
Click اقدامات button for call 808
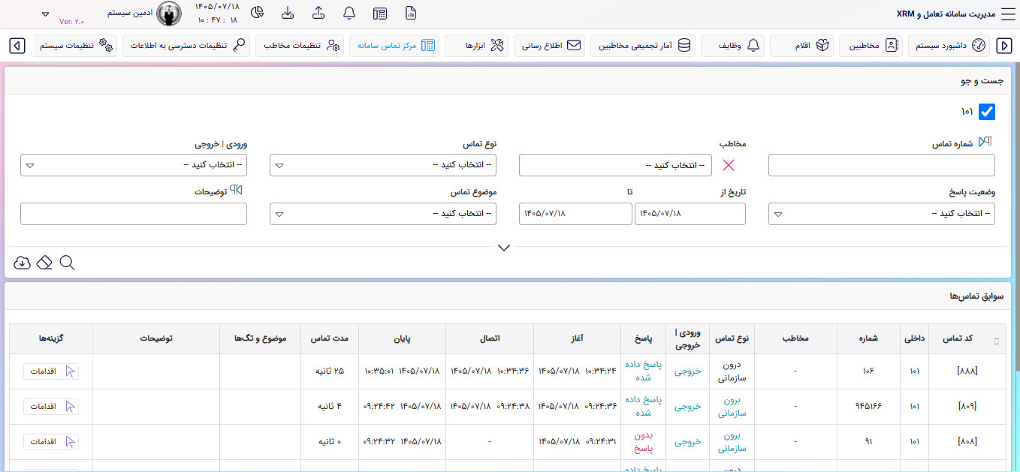tap(51, 441)
